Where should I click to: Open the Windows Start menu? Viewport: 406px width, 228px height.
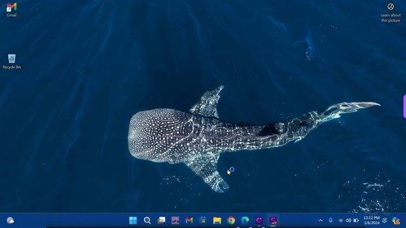tap(133, 220)
